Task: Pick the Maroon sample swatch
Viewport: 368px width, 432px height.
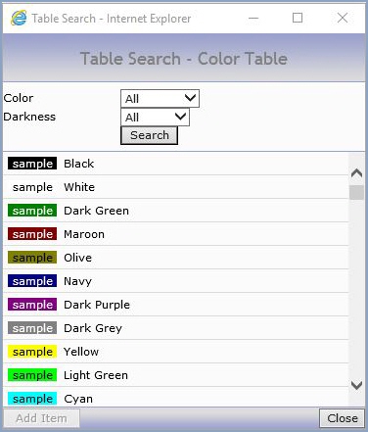Action: pos(32,234)
